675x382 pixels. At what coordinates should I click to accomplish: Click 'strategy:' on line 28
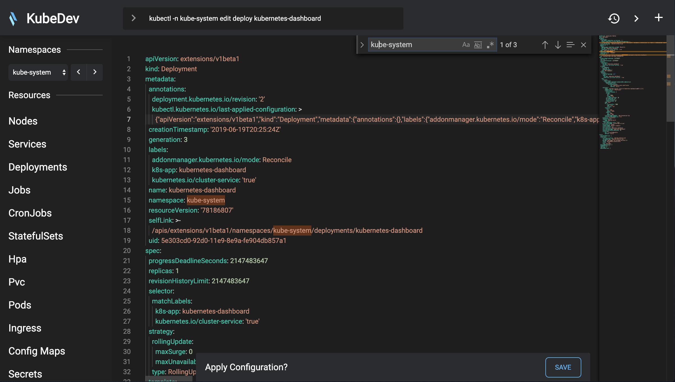[161, 331]
